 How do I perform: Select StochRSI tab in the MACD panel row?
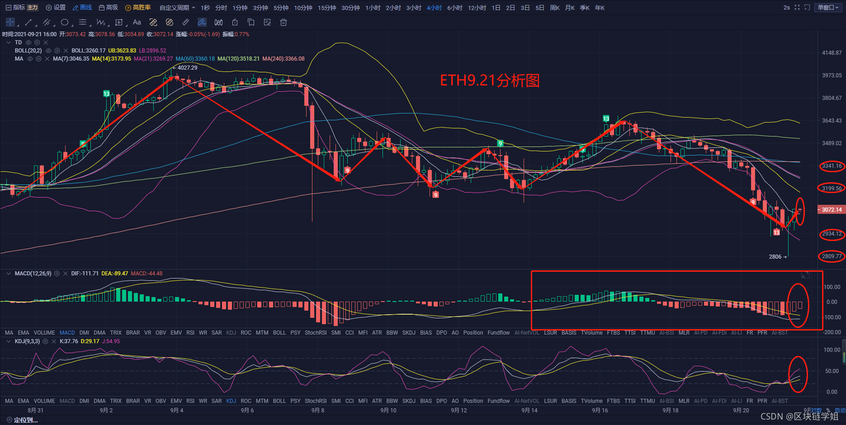[x=316, y=333]
